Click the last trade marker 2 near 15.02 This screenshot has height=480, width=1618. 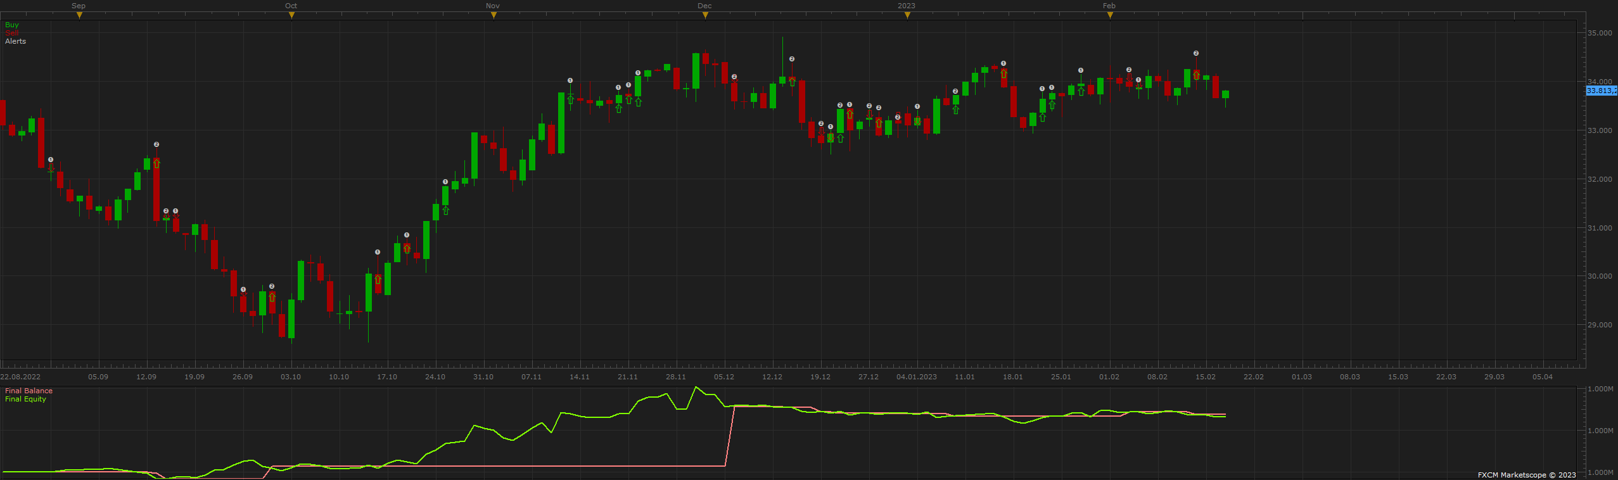[1196, 53]
